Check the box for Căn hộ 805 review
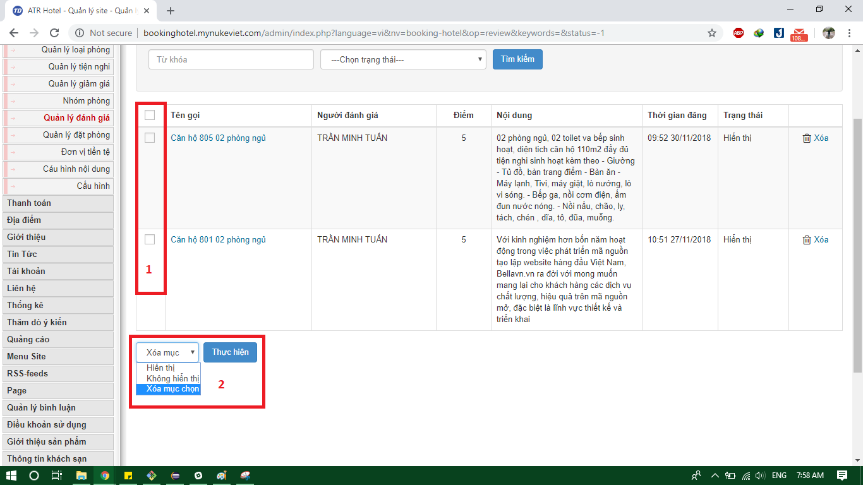863x485 pixels. pos(150,138)
